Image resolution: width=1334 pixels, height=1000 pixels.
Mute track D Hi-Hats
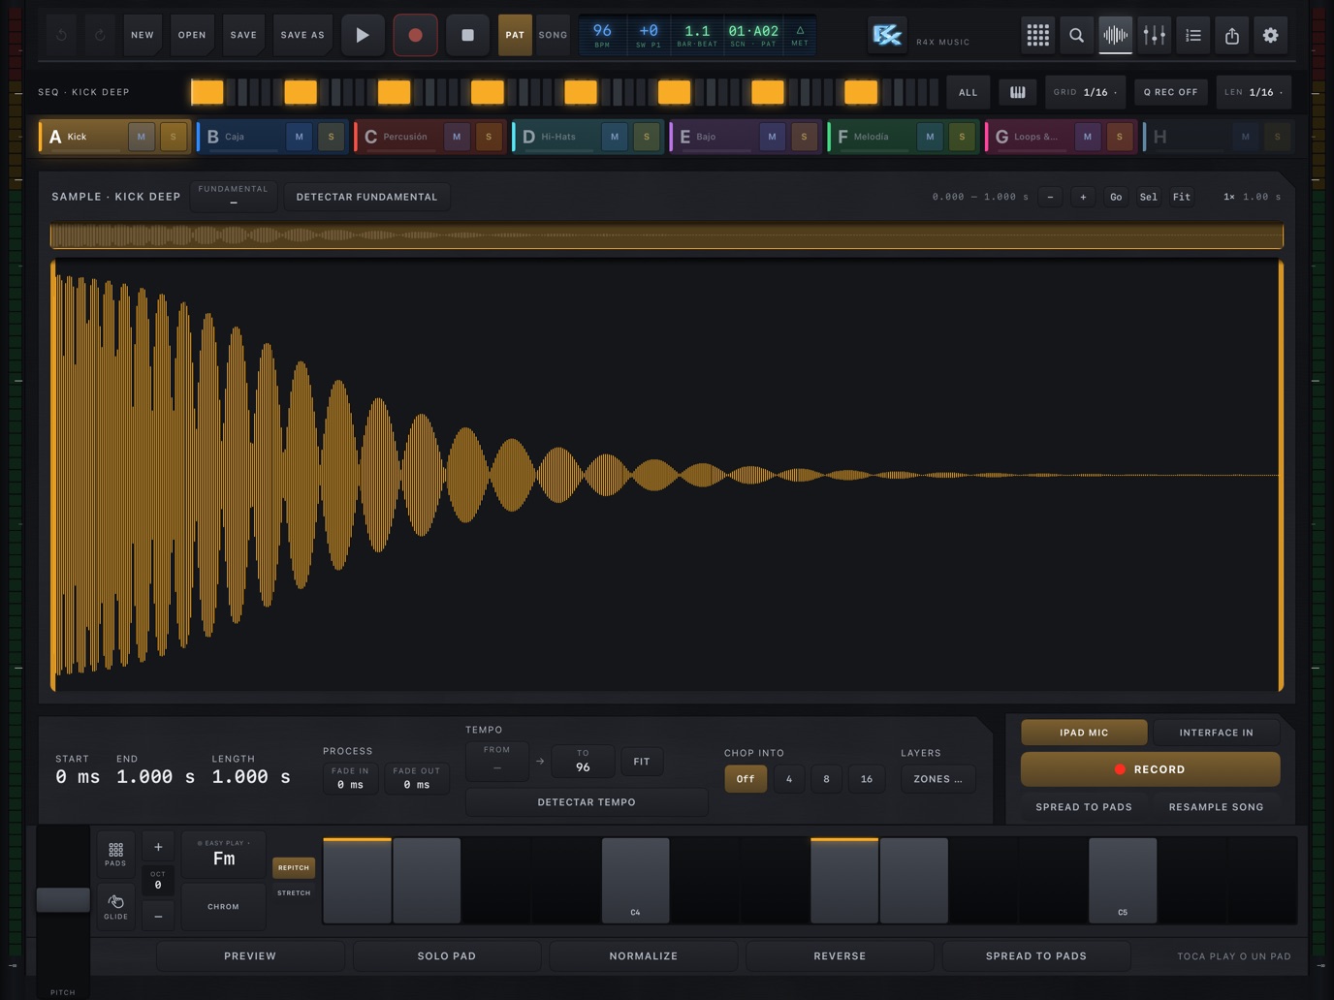click(x=615, y=137)
